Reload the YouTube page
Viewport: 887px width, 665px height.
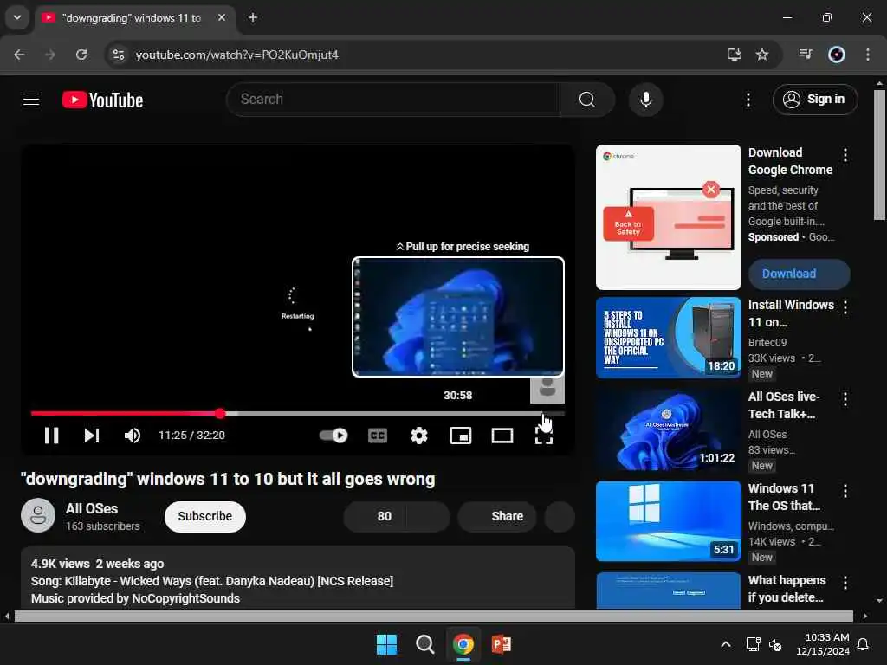pos(81,55)
